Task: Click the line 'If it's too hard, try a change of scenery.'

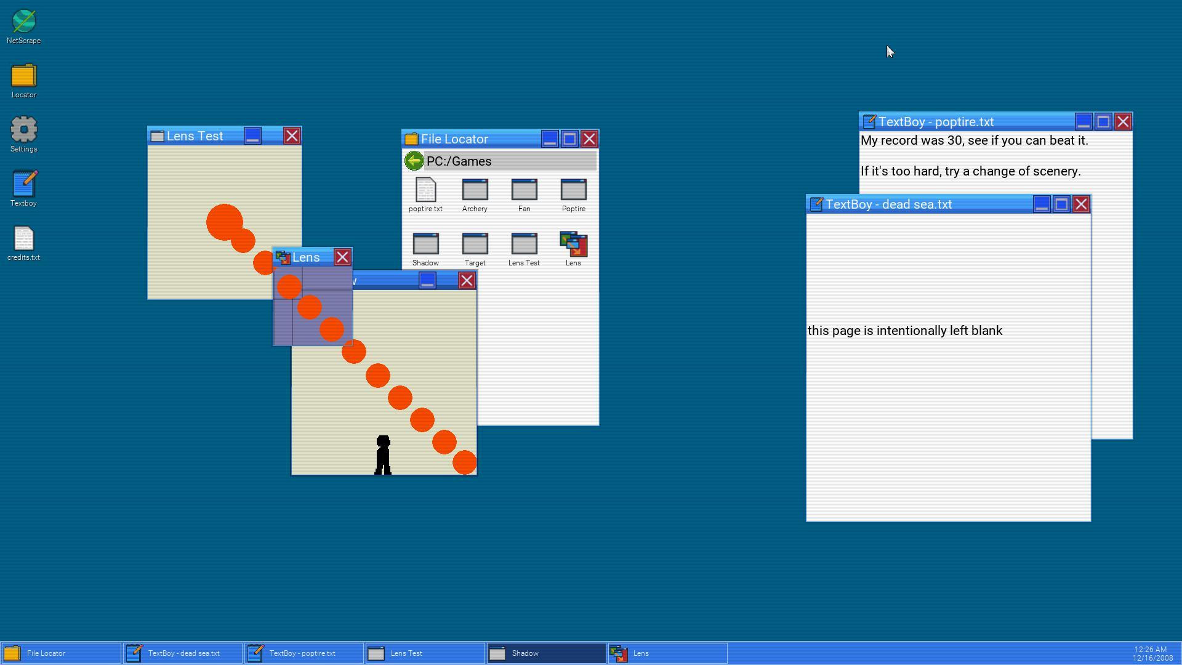Action: point(971,172)
